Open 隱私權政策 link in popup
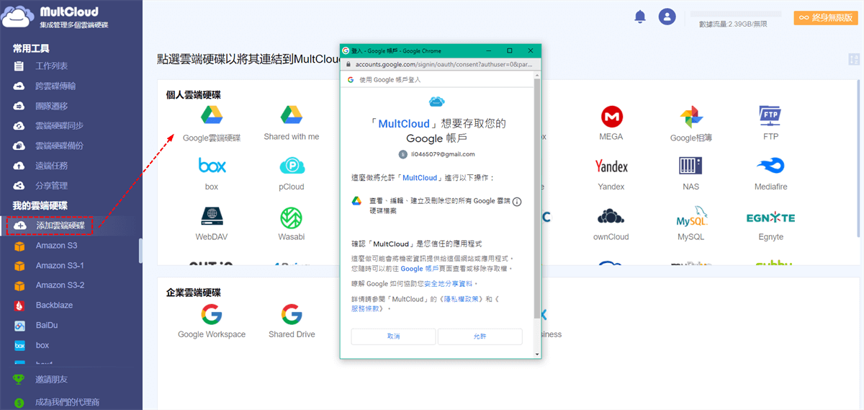Viewport: 864px width, 410px height. coord(463,298)
